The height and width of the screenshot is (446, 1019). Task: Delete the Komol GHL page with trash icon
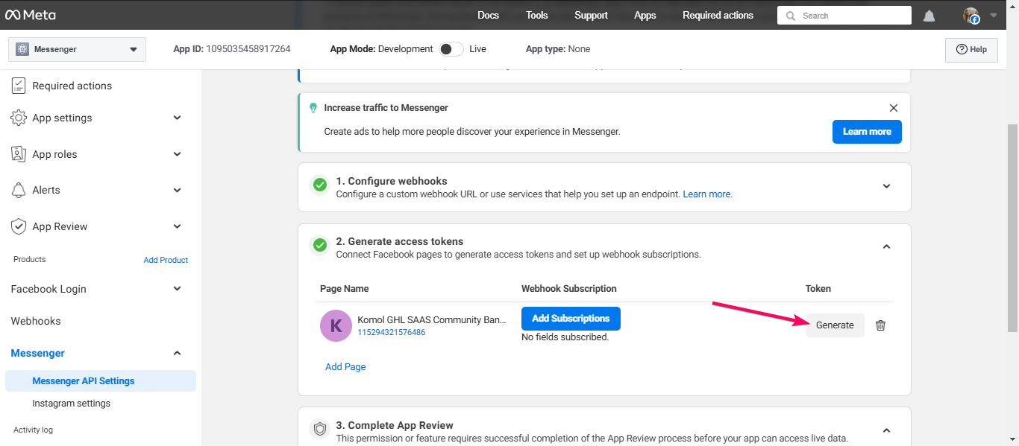coord(880,325)
